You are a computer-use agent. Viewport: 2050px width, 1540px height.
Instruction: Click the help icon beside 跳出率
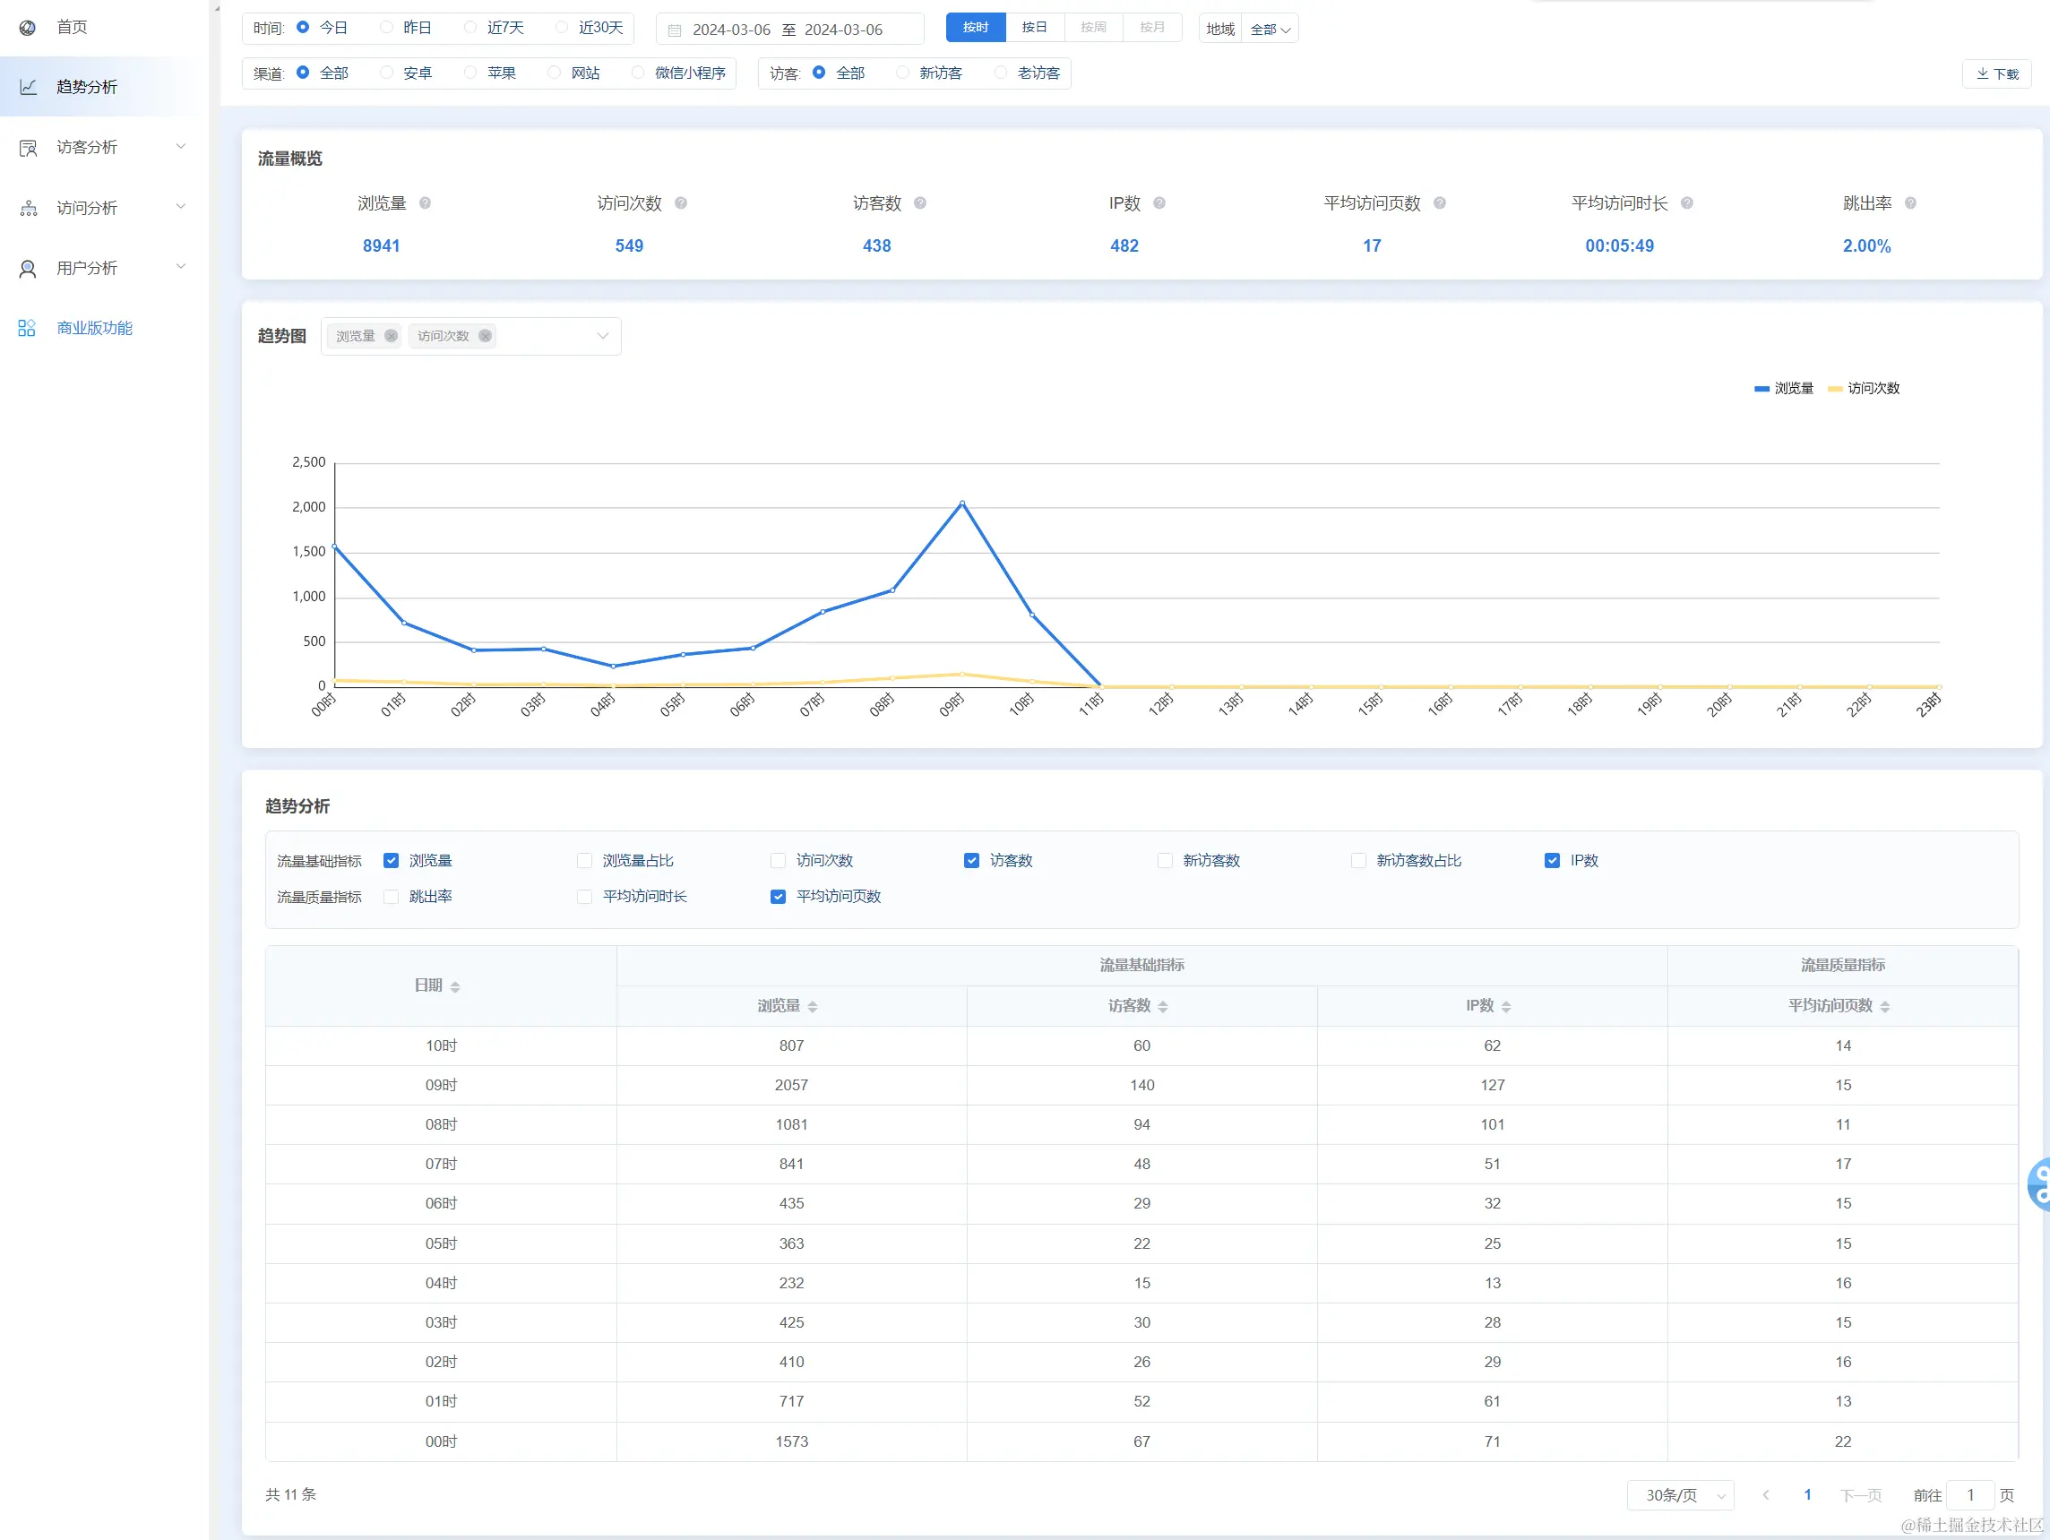click(1910, 203)
